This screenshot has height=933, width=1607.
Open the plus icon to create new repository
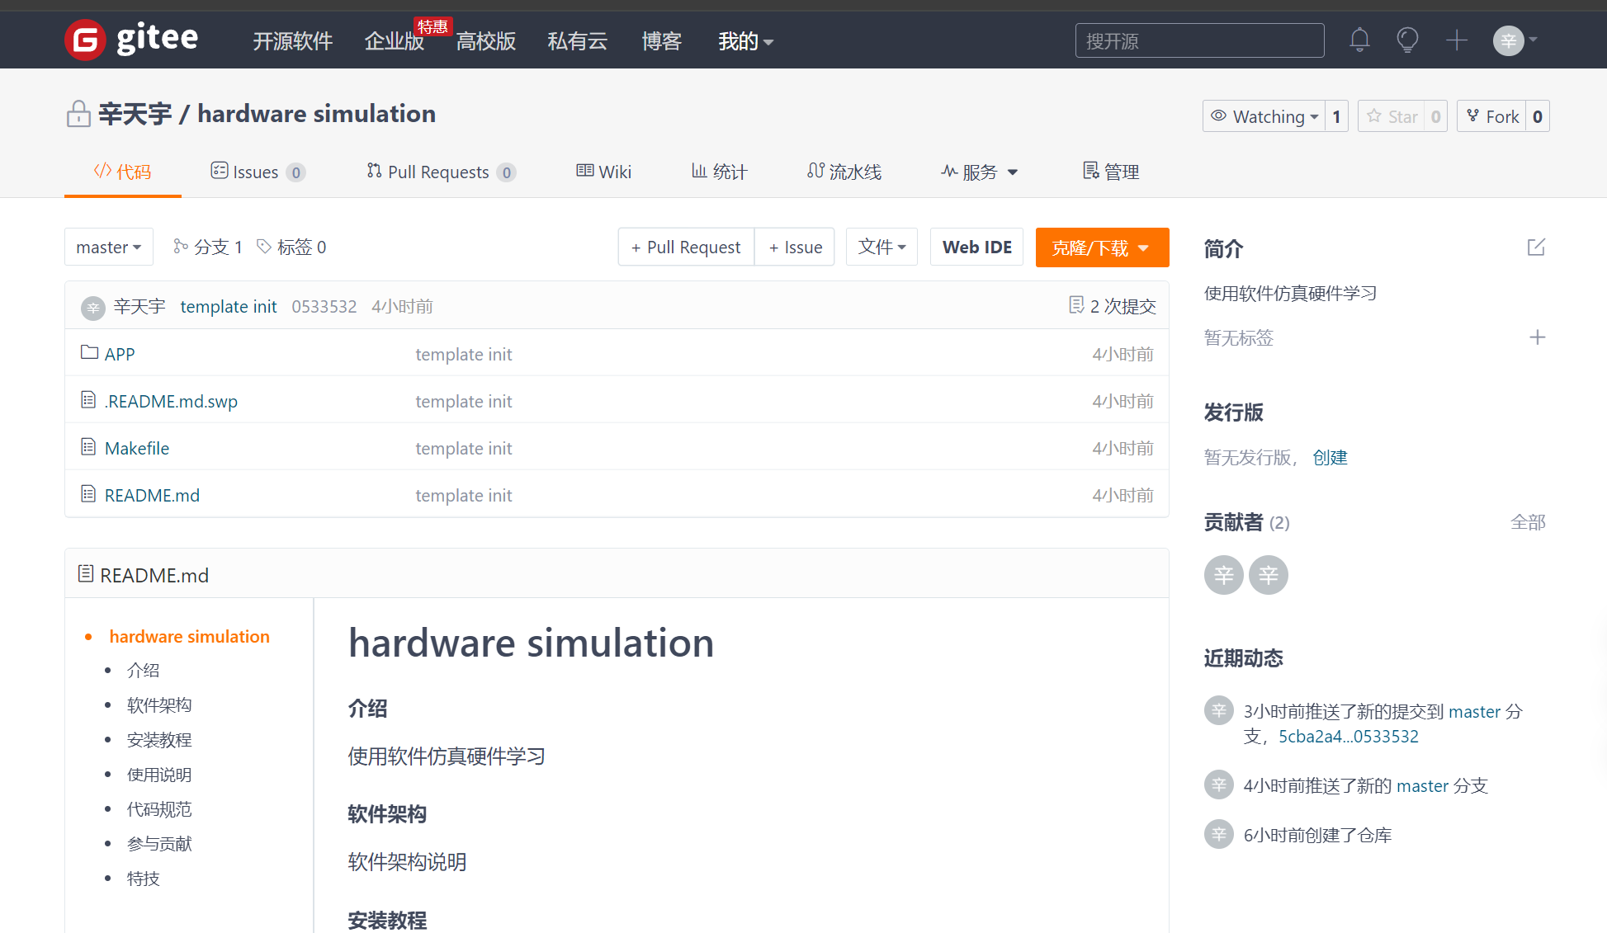(x=1457, y=40)
